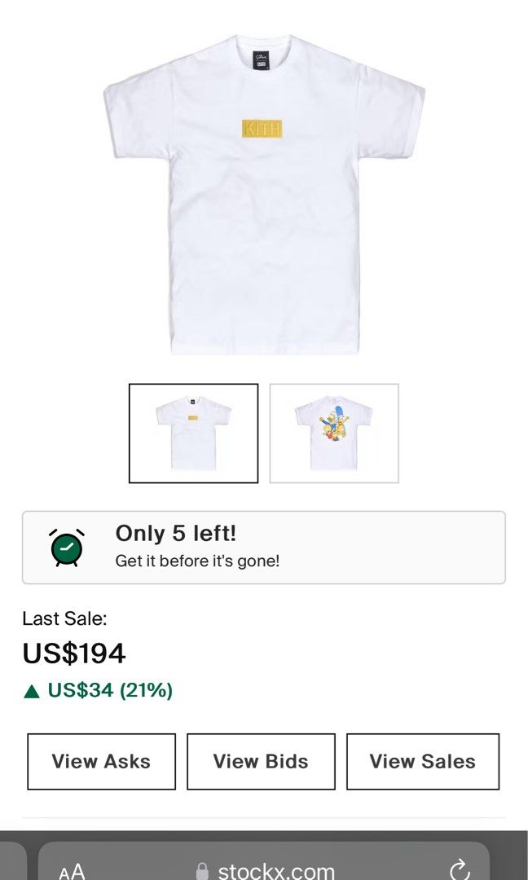Tap the neck label tag on shirt
The width and height of the screenshot is (528, 880).
pos(262,59)
